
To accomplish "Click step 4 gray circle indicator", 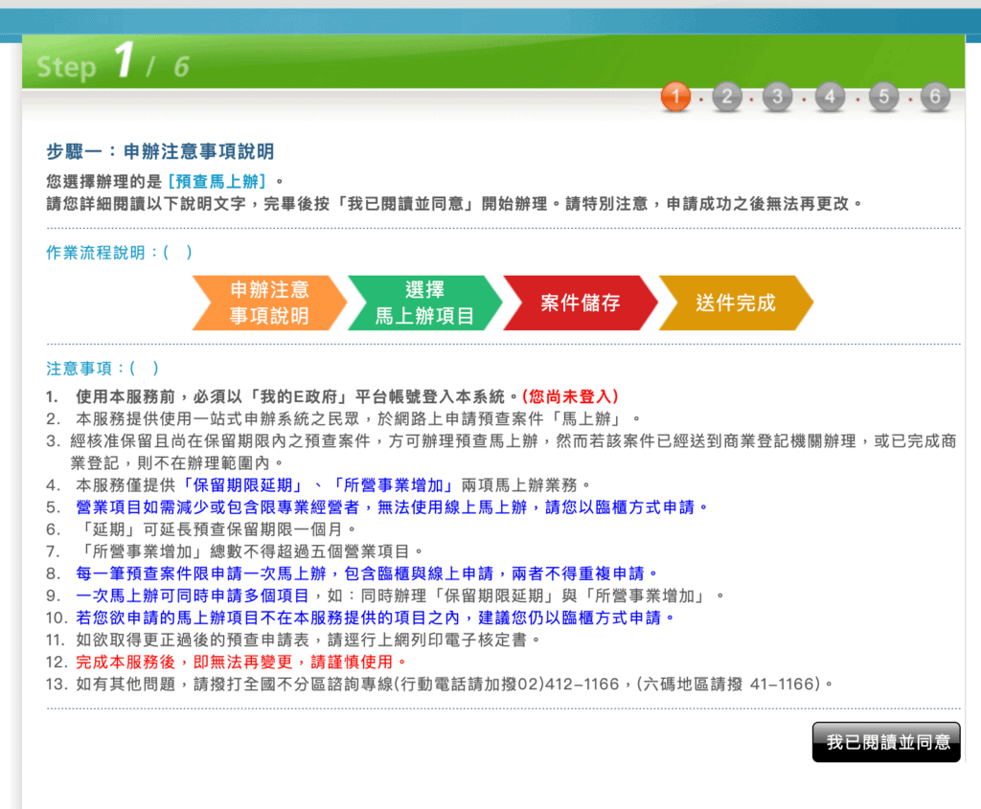I will point(831,97).
